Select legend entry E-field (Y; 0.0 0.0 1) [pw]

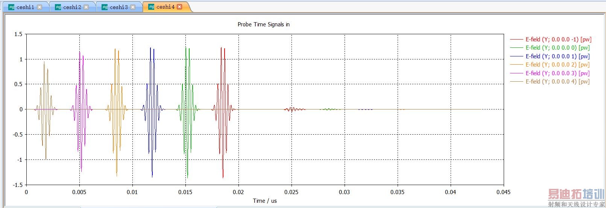click(550, 56)
